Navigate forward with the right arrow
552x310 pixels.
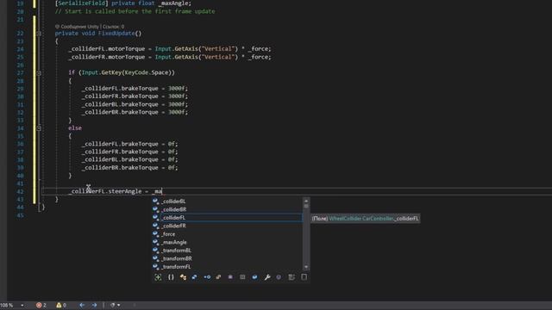(94, 305)
